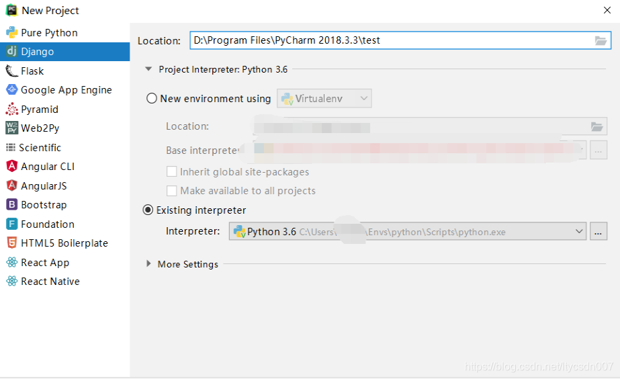This screenshot has height=379, width=620.
Task: Click the React Native atom icon
Action: tap(12, 281)
